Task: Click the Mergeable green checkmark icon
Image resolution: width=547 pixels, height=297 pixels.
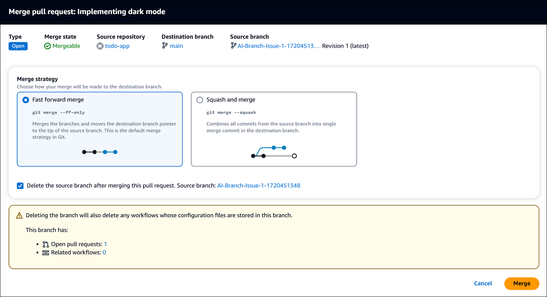Action: (48, 46)
